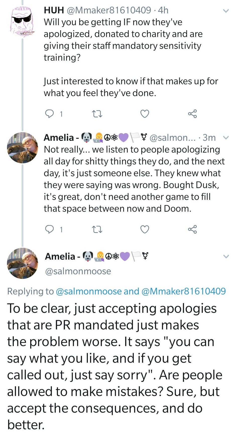The height and width of the screenshot is (438, 236).
Task: Share Amelia's 'Not really' tweet
Action: click(x=193, y=229)
